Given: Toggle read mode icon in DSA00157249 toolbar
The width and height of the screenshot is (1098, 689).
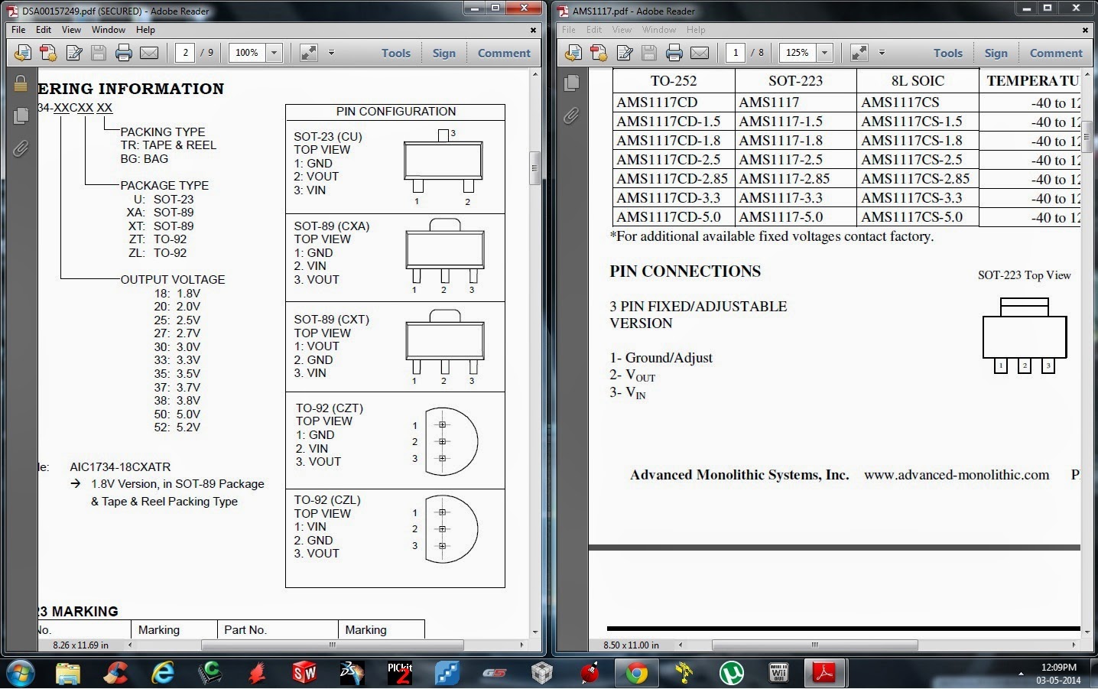Looking at the screenshot, I should 309,53.
